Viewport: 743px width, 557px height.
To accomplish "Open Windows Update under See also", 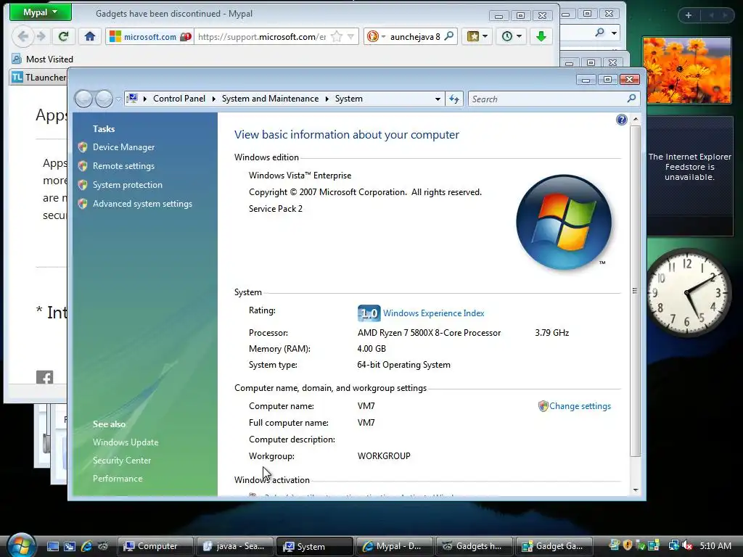I will point(126,442).
